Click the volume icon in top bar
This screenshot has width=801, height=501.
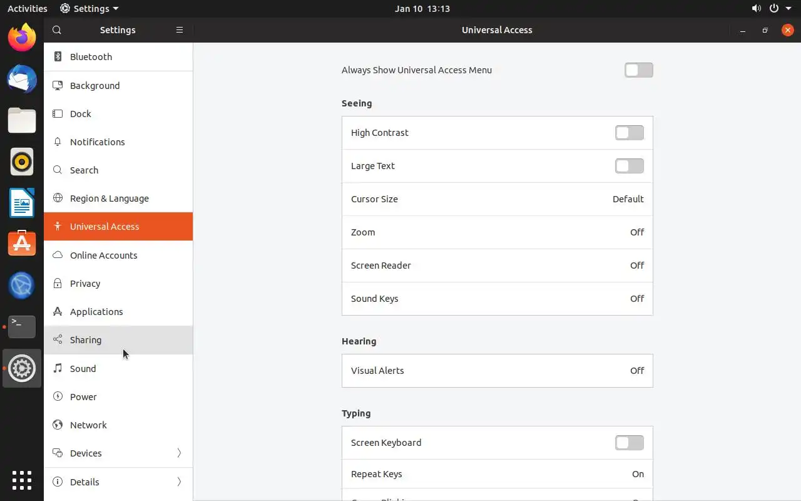point(756,8)
